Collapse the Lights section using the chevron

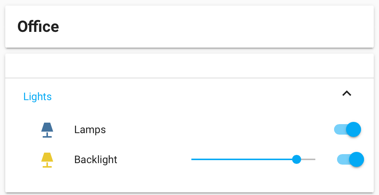pyautogui.click(x=347, y=94)
